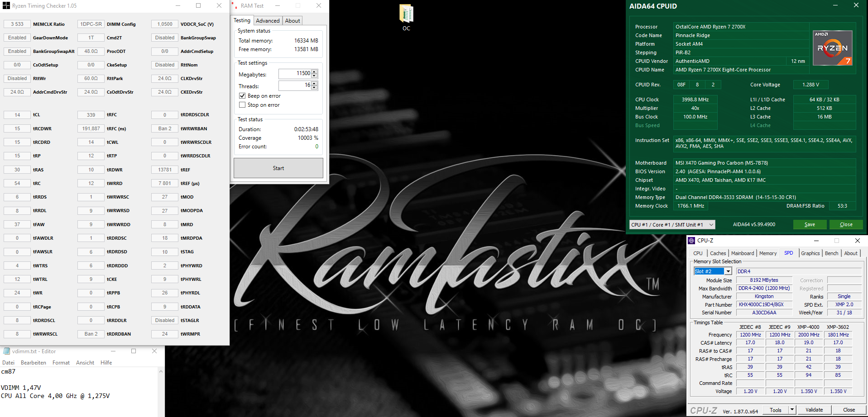The image size is (868, 417).
Task: Open the Datei menu in the editor
Action: click(9, 363)
